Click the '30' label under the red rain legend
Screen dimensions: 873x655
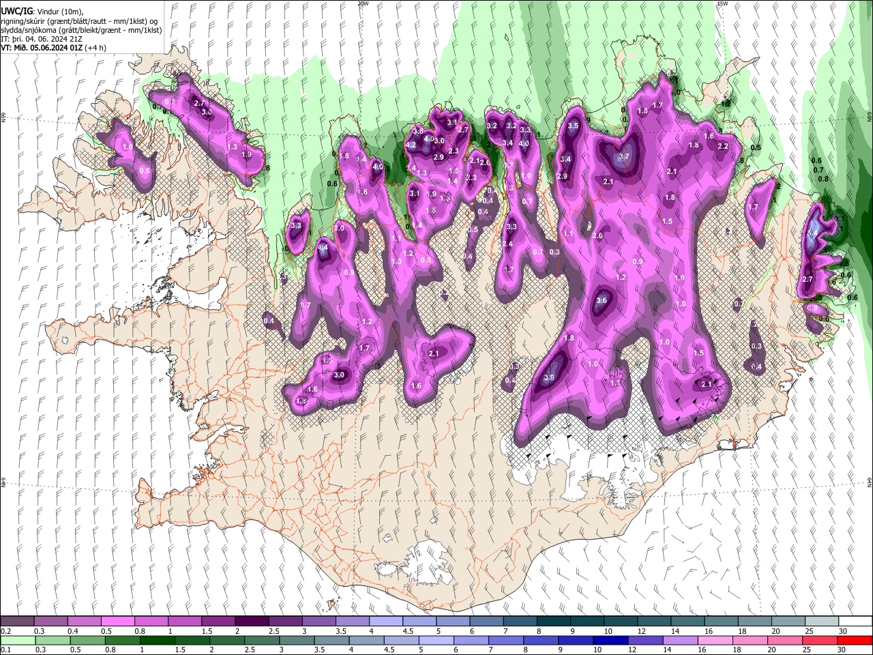(841, 650)
